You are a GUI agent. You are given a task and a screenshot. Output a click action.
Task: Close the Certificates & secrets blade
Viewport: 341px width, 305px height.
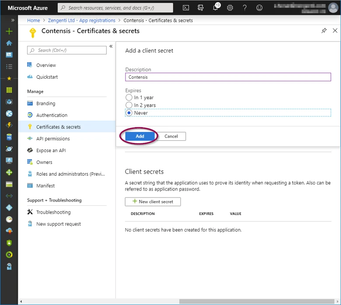[335, 31]
